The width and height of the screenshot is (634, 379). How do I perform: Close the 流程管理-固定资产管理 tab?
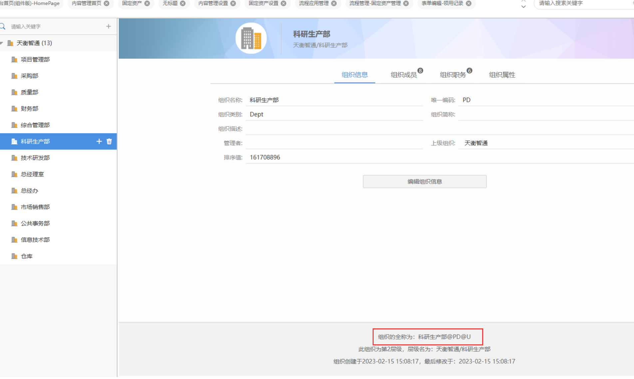[x=406, y=3]
